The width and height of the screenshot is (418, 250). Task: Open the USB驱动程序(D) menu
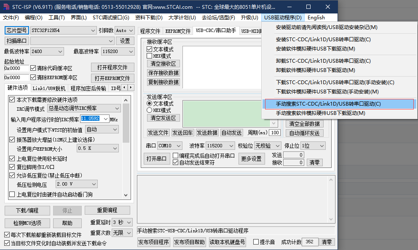(283, 18)
